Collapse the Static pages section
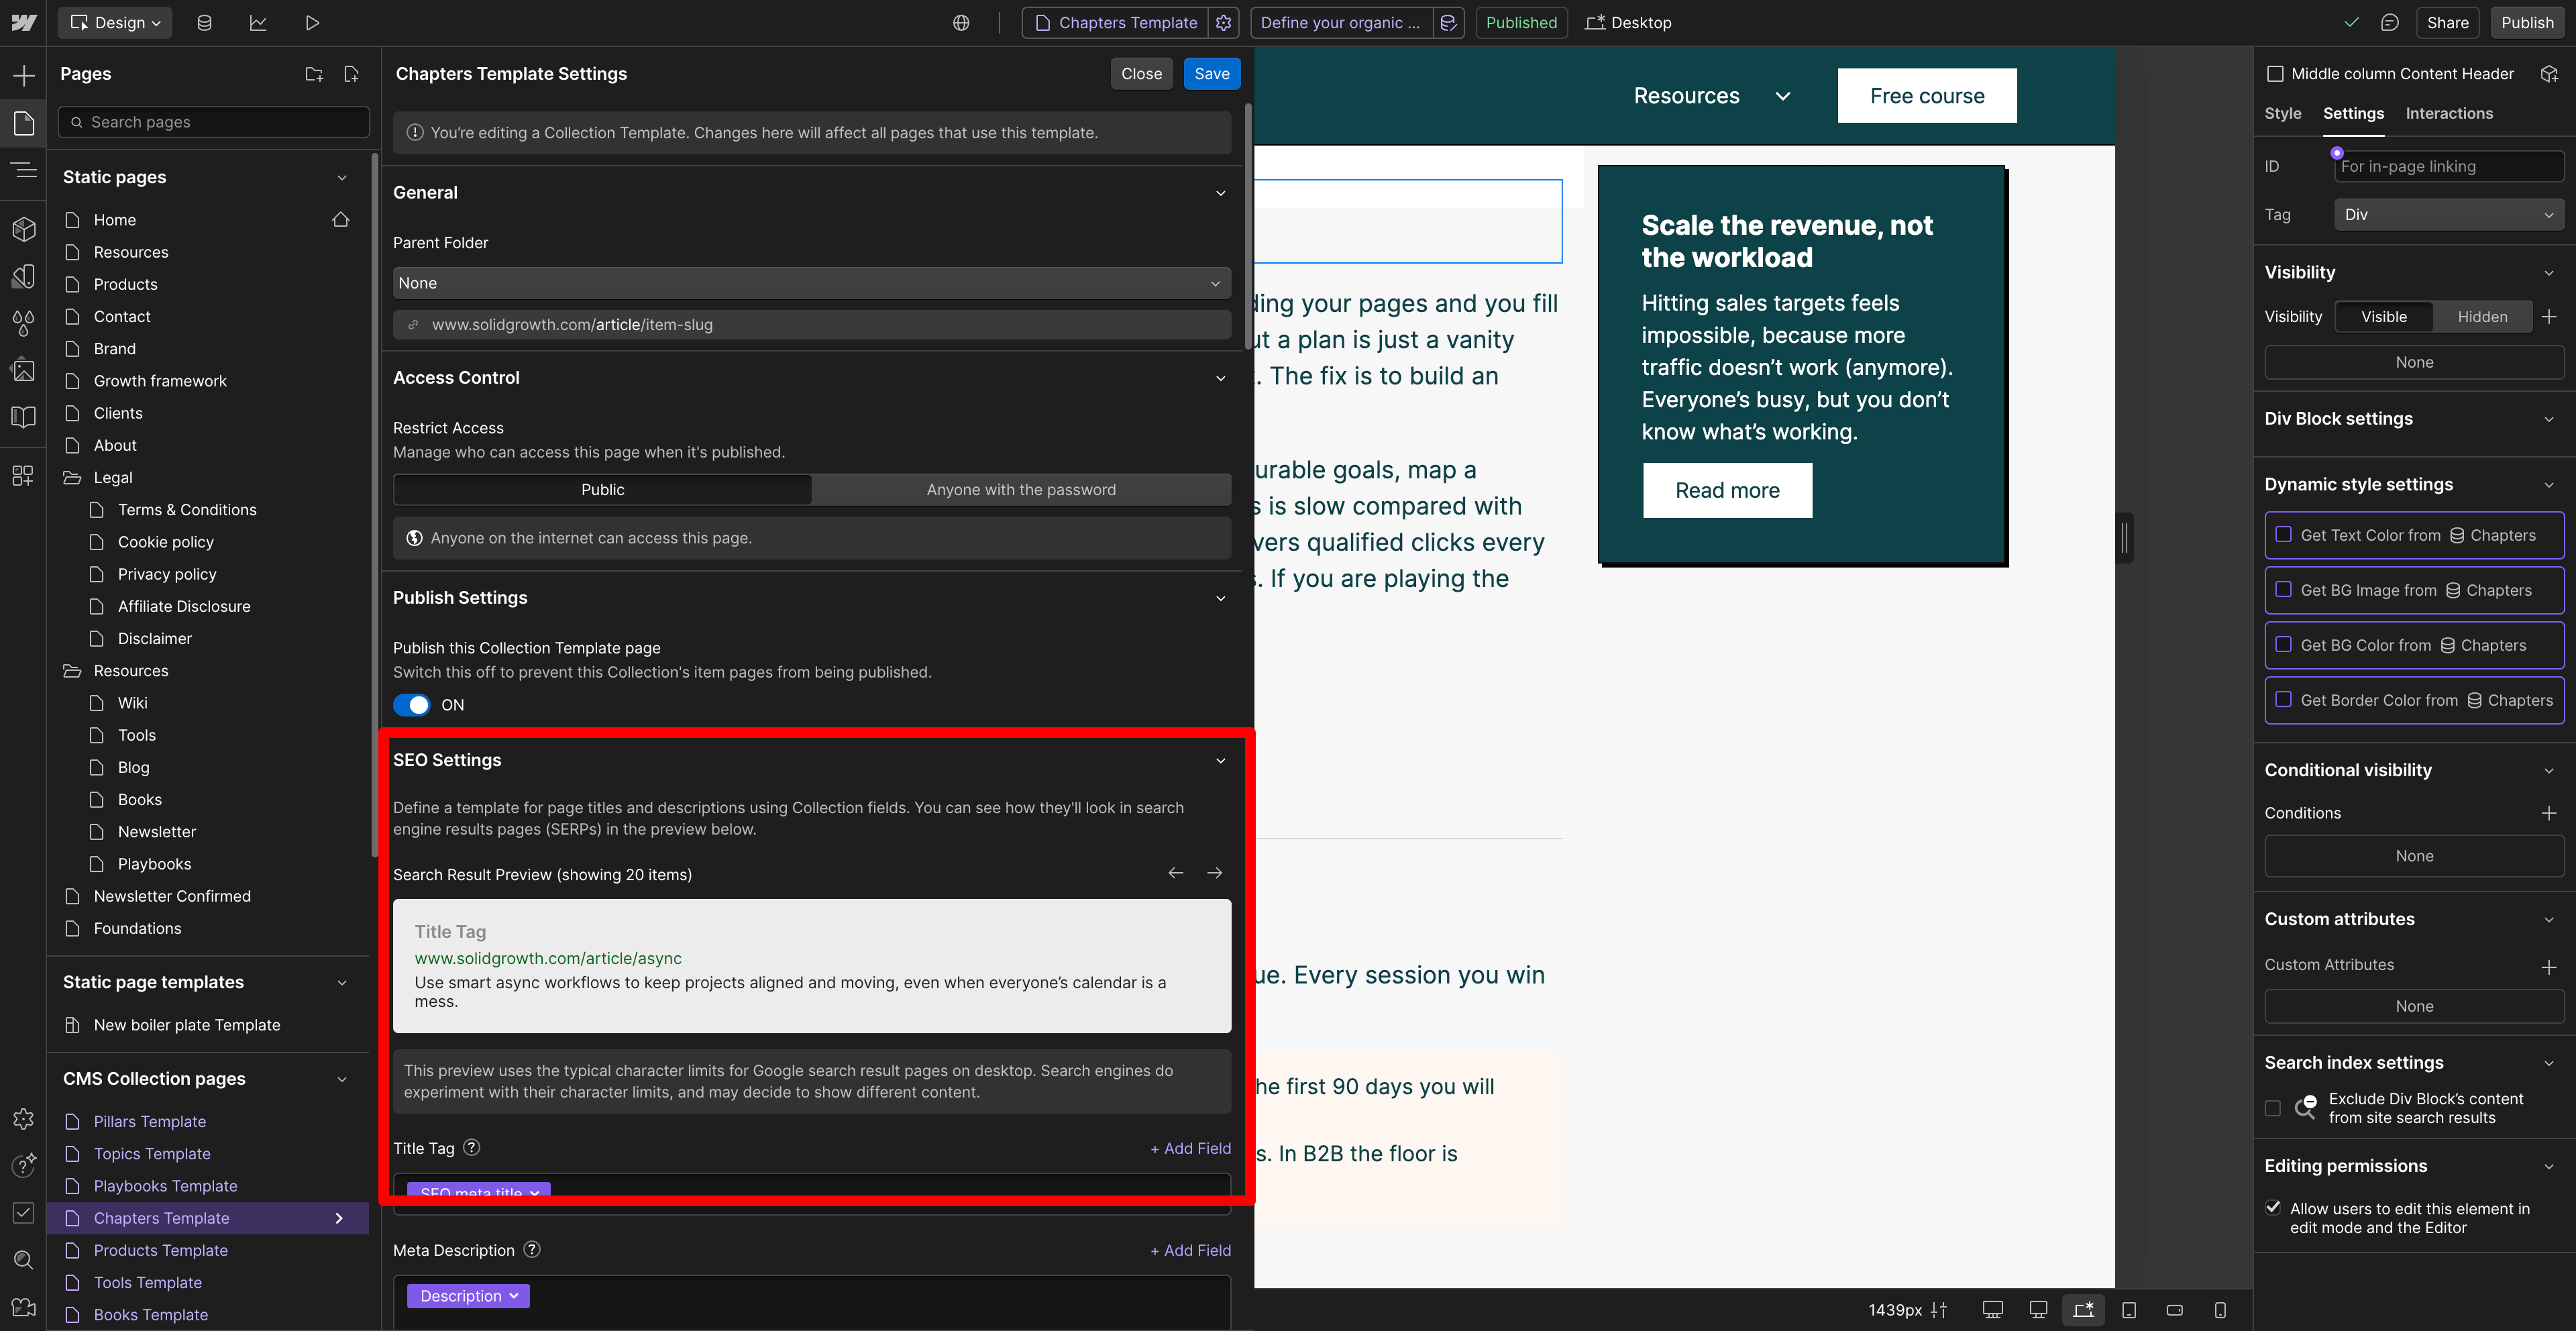Screen dimensions: 2576x1331 click(x=342, y=177)
